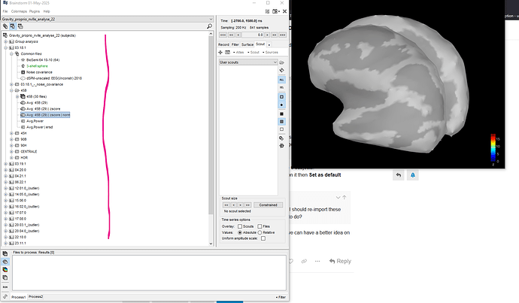Click bell notification icon in forum page
The height and width of the screenshot is (303, 519).
tap(413, 175)
